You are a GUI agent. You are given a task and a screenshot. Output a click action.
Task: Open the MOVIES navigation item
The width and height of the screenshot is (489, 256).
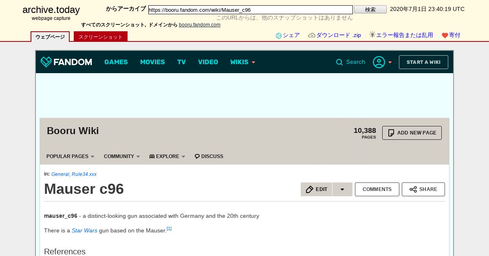coord(152,62)
